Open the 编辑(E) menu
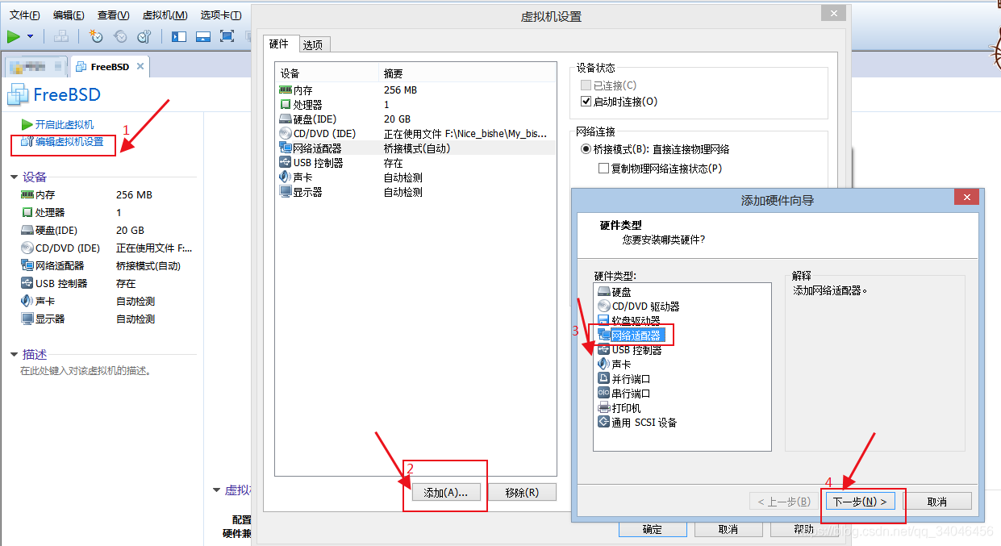 69,15
